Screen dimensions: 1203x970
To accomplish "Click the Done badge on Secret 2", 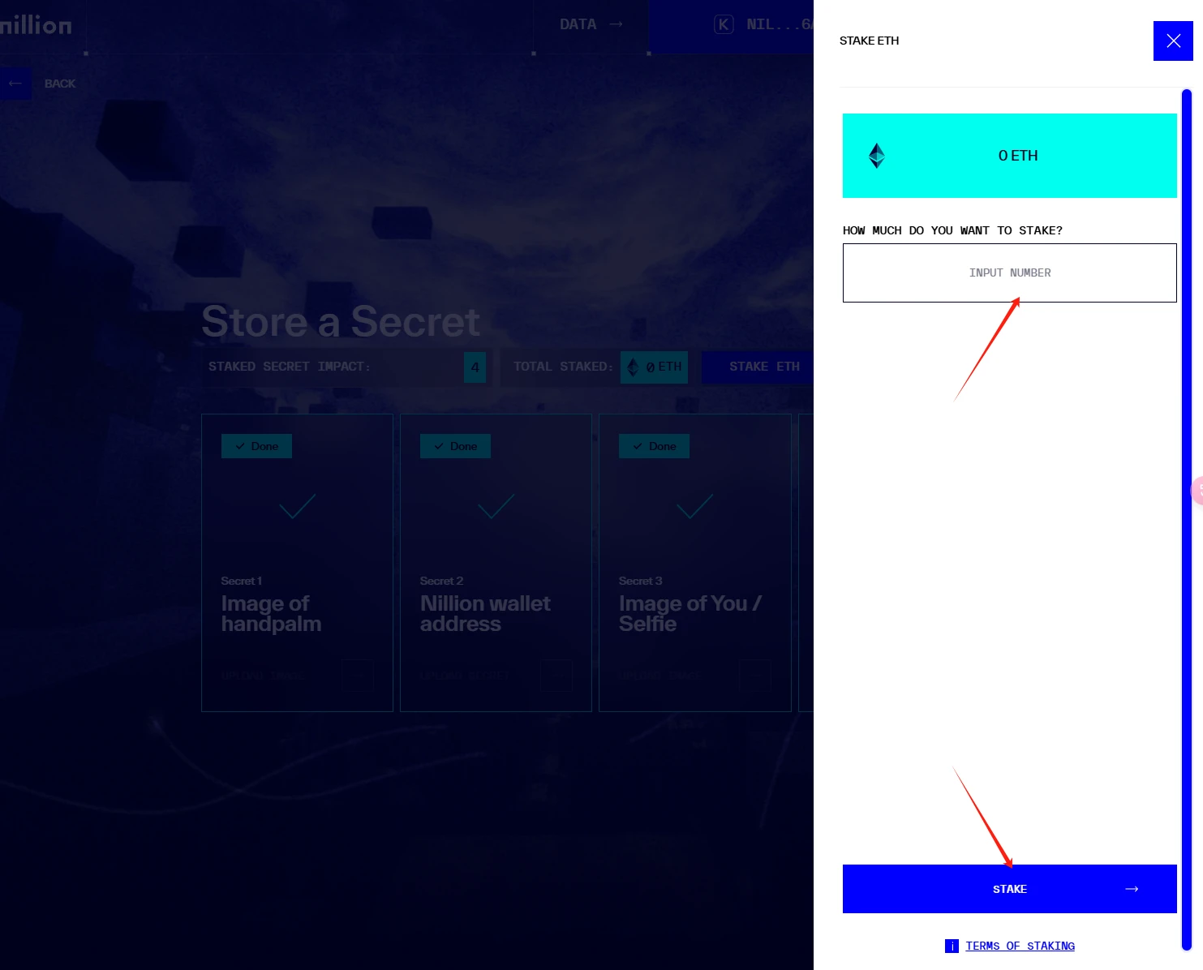I will coord(455,446).
